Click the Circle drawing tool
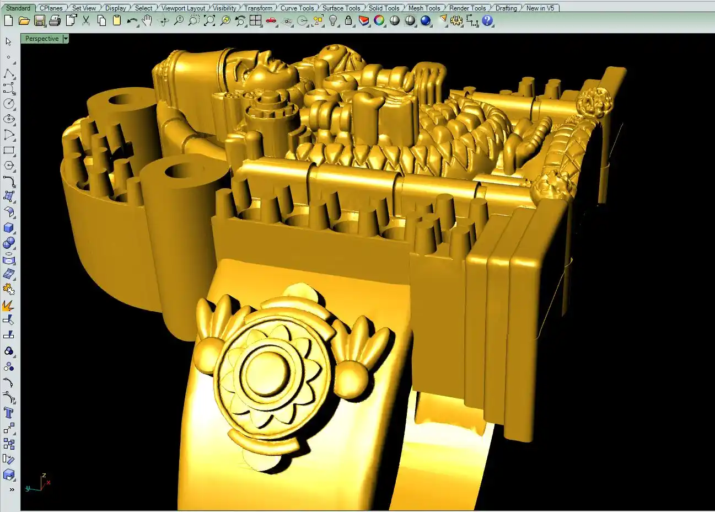Screen dimensions: 715x512 pyautogui.click(x=9, y=104)
